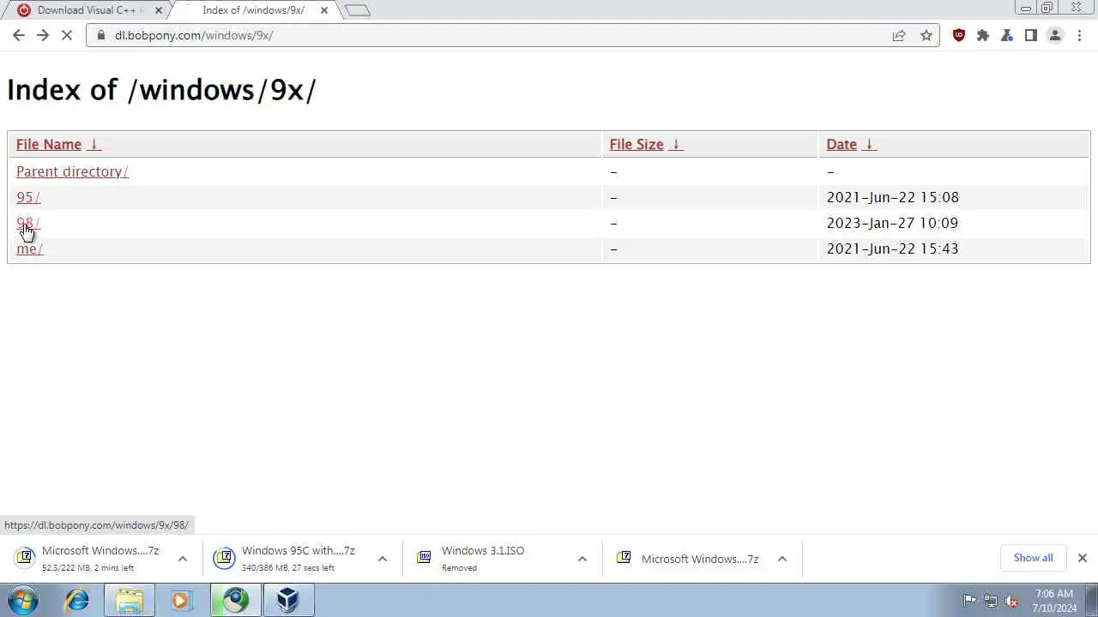Screen dimensions: 1098x617
Task: Open the Microsoft Windows 7z download at 52.3/222 MB
Action: tap(90, 559)
